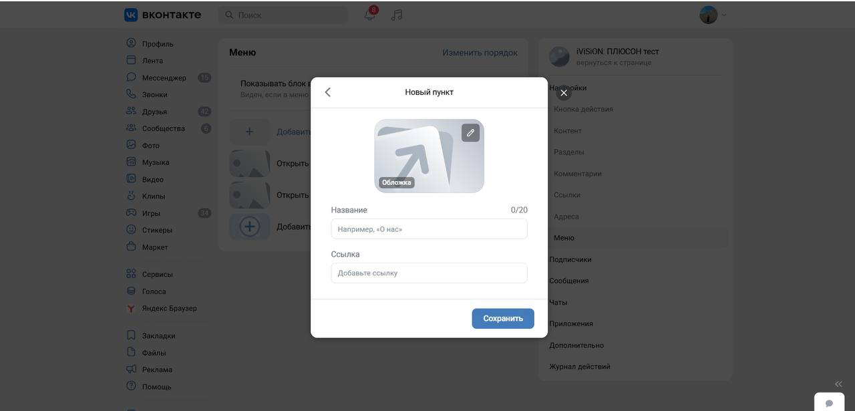Click вернуться к странице link
The height and width of the screenshot is (411, 855).
tap(614, 63)
